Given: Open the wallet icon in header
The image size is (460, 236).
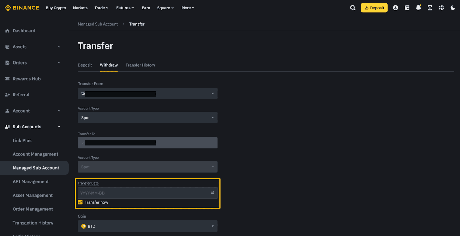Looking at the screenshot, I should pyautogui.click(x=407, y=8).
